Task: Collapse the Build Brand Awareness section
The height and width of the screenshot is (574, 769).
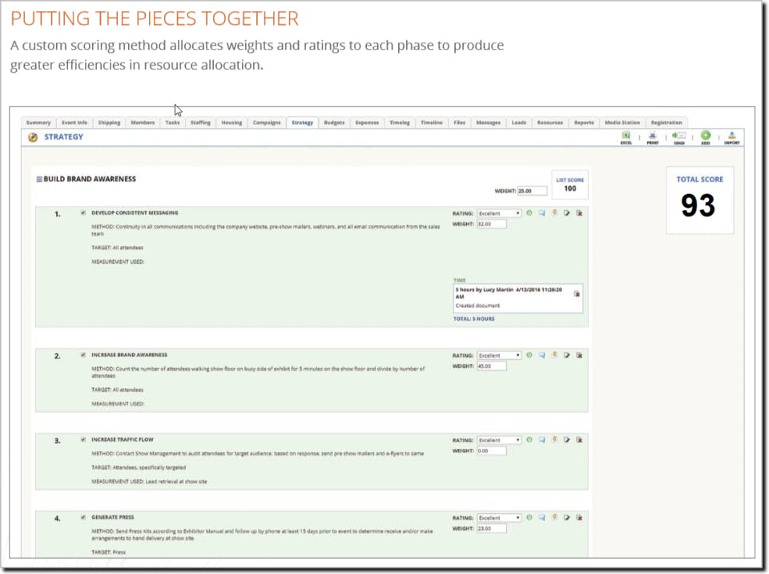Action: coord(39,180)
